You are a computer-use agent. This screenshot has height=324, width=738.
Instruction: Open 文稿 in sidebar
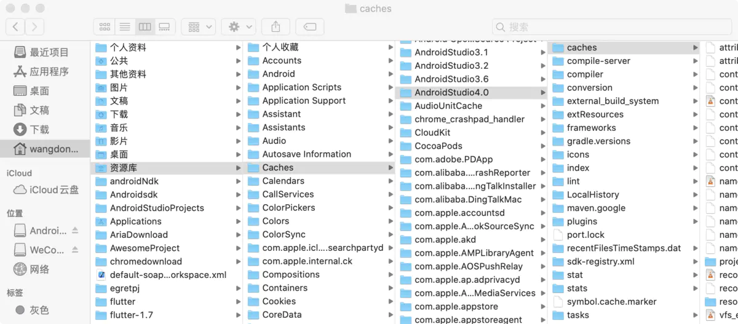click(44, 110)
